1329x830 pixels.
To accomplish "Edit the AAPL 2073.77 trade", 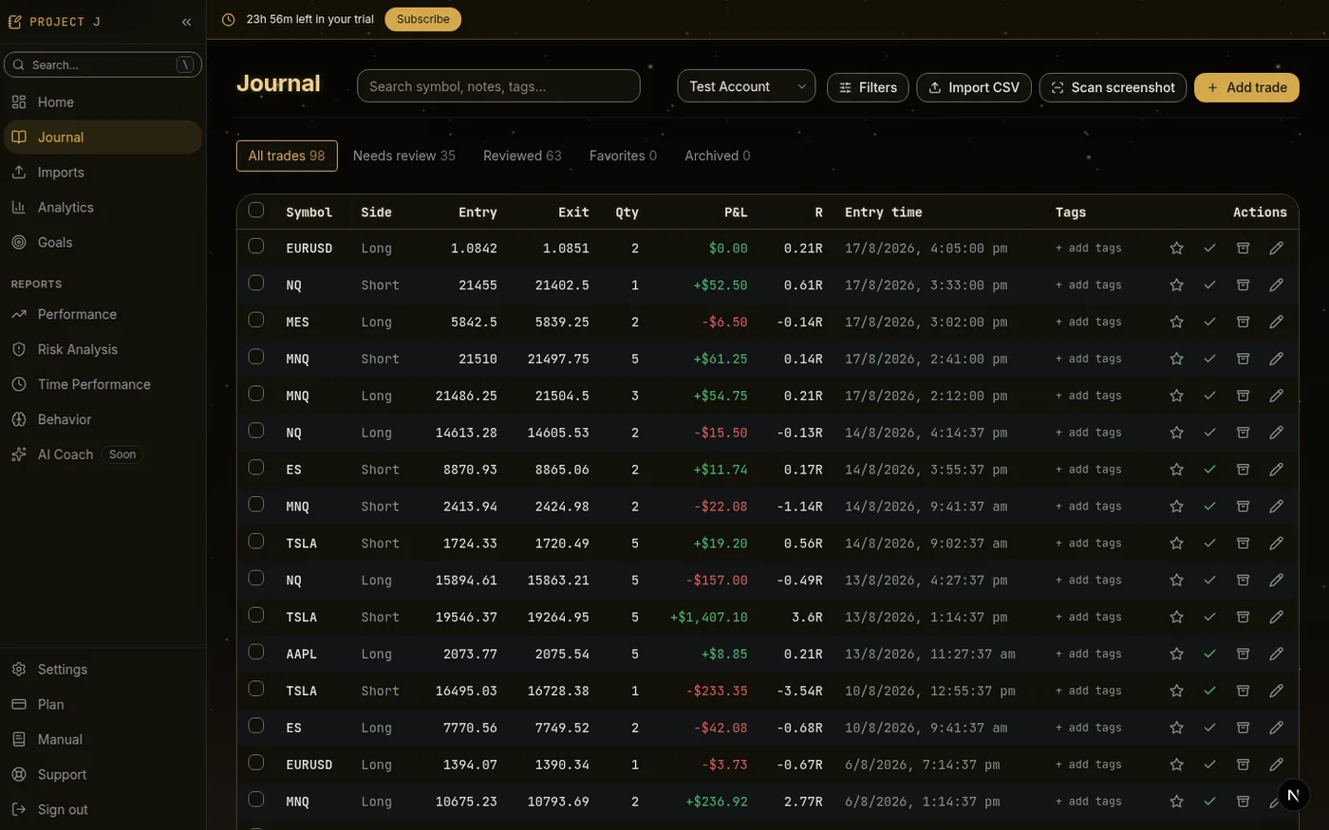I will click(1276, 655).
